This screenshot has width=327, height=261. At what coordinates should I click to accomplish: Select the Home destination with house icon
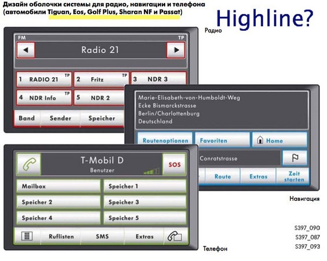(279, 140)
